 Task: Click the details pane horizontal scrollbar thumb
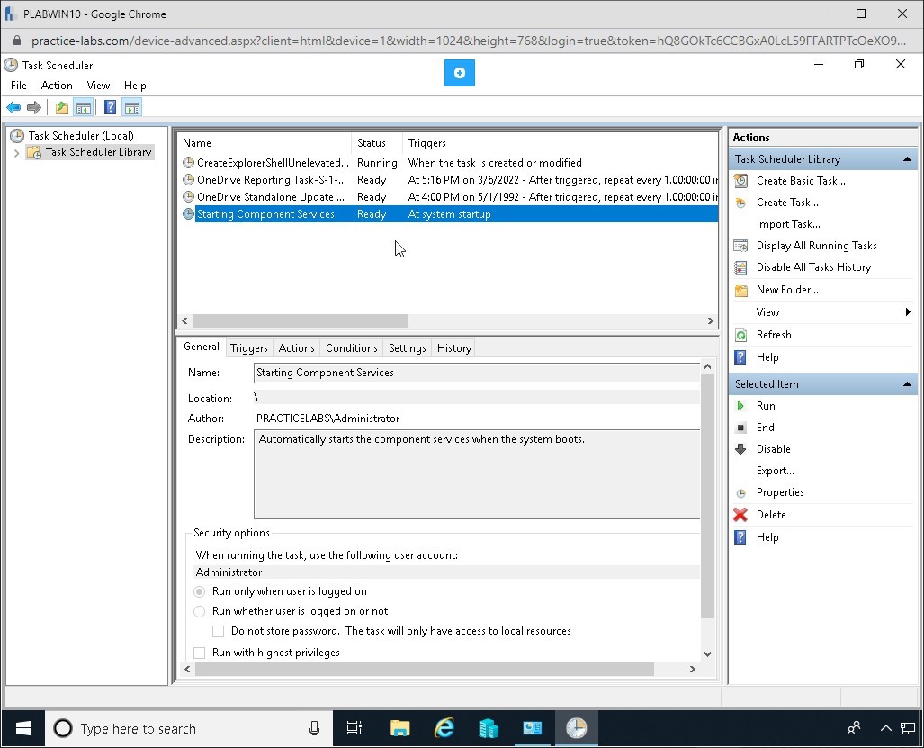coord(425,670)
